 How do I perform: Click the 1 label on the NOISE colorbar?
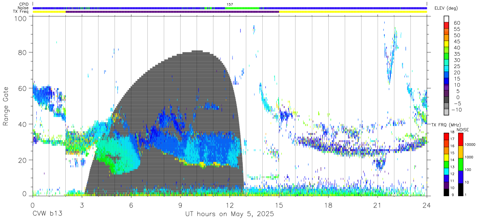pos(465,195)
